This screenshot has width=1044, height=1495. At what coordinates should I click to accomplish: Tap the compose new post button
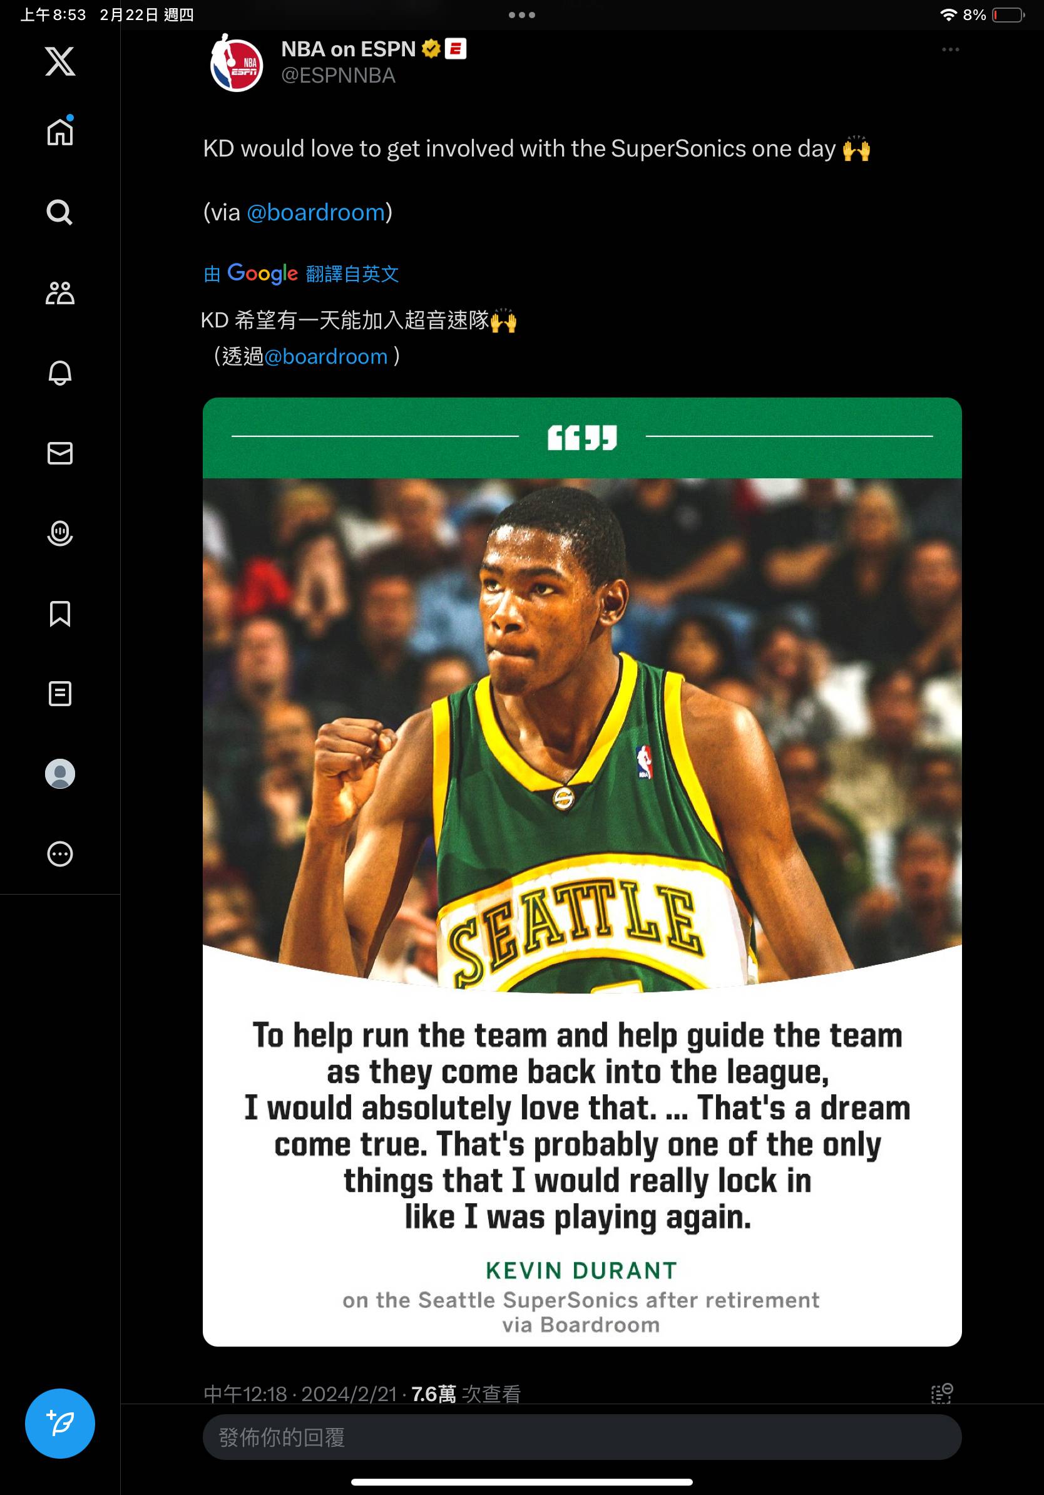pos(60,1424)
